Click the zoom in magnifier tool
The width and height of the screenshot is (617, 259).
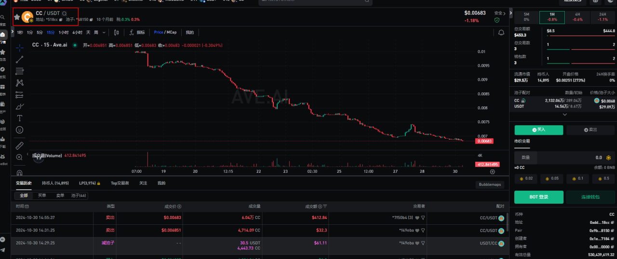(19, 157)
